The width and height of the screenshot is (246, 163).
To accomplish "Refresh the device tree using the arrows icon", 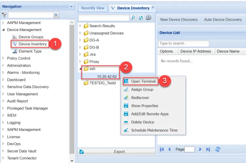I will [141, 18].
